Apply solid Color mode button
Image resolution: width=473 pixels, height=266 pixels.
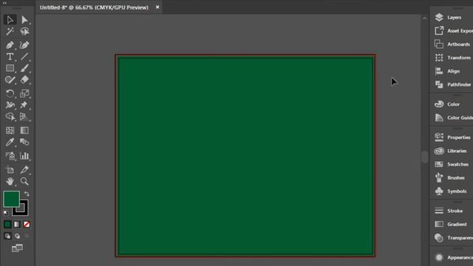[7, 225]
